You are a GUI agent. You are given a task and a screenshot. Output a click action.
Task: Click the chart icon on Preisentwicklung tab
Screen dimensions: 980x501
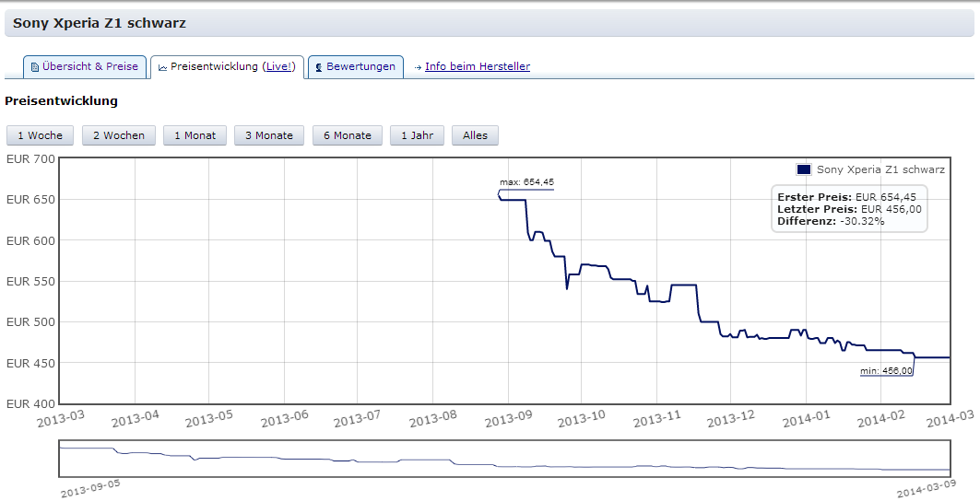coord(162,67)
